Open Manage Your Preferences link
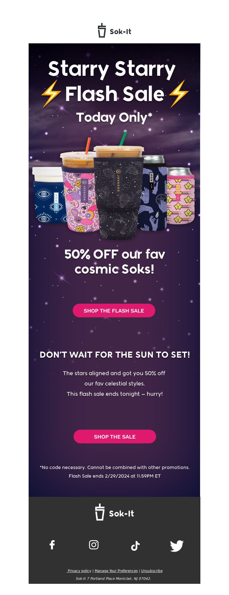 point(116,571)
